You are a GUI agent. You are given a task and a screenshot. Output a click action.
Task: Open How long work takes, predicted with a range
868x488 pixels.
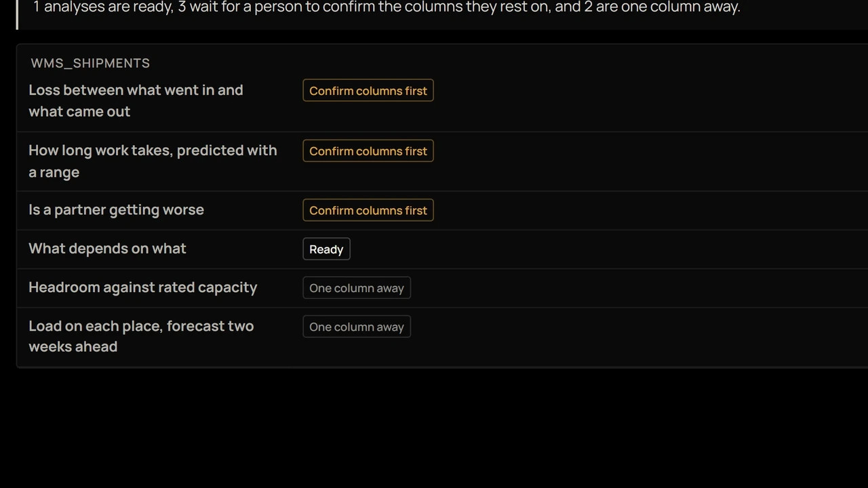[153, 161]
